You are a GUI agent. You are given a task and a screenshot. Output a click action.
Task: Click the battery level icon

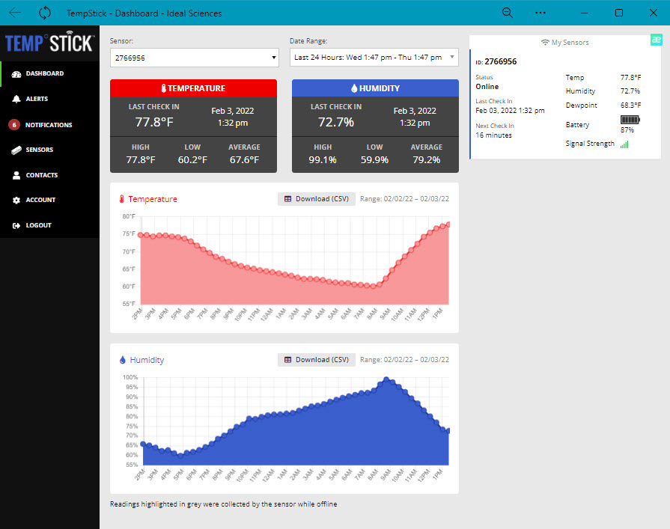pyautogui.click(x=631, y=120)
